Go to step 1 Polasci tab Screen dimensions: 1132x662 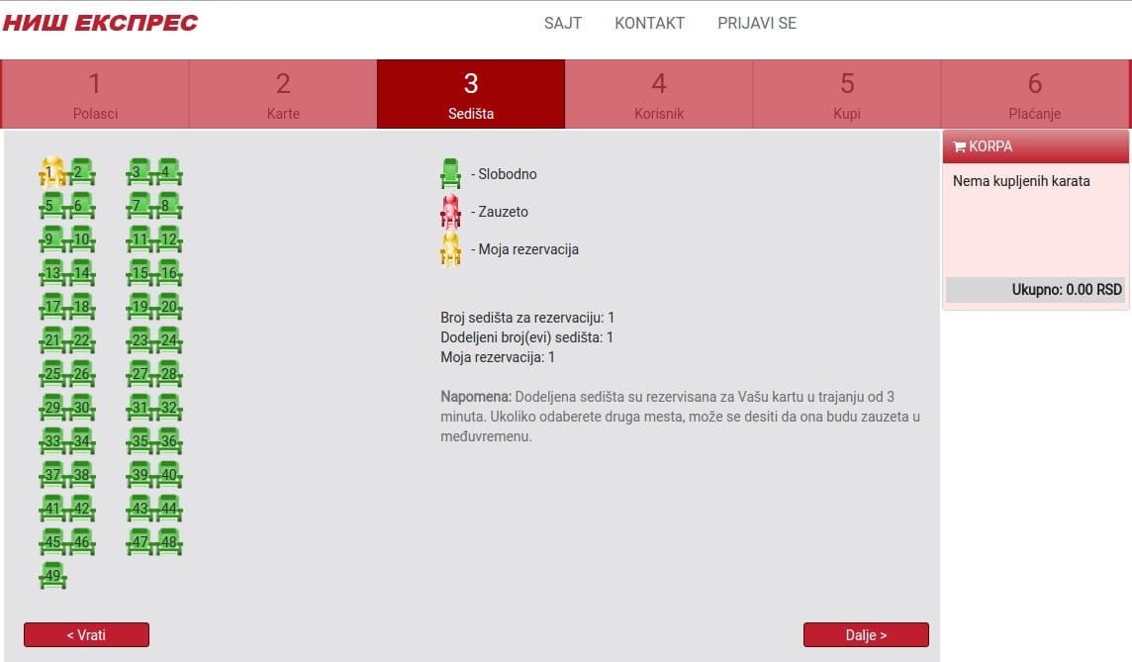pos(95,94)
